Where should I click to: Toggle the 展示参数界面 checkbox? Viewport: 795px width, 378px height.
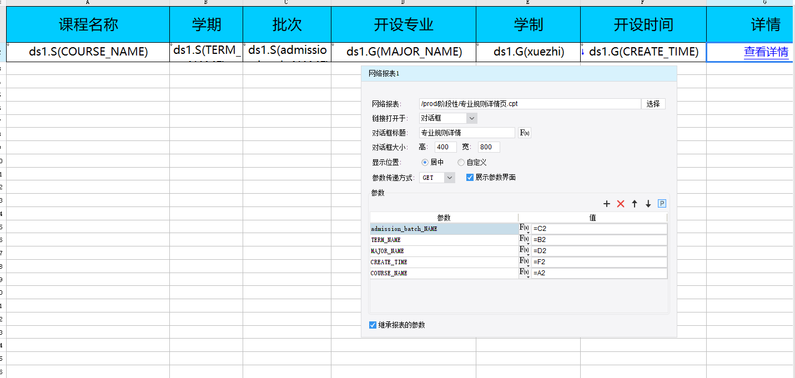coord(470,177)
